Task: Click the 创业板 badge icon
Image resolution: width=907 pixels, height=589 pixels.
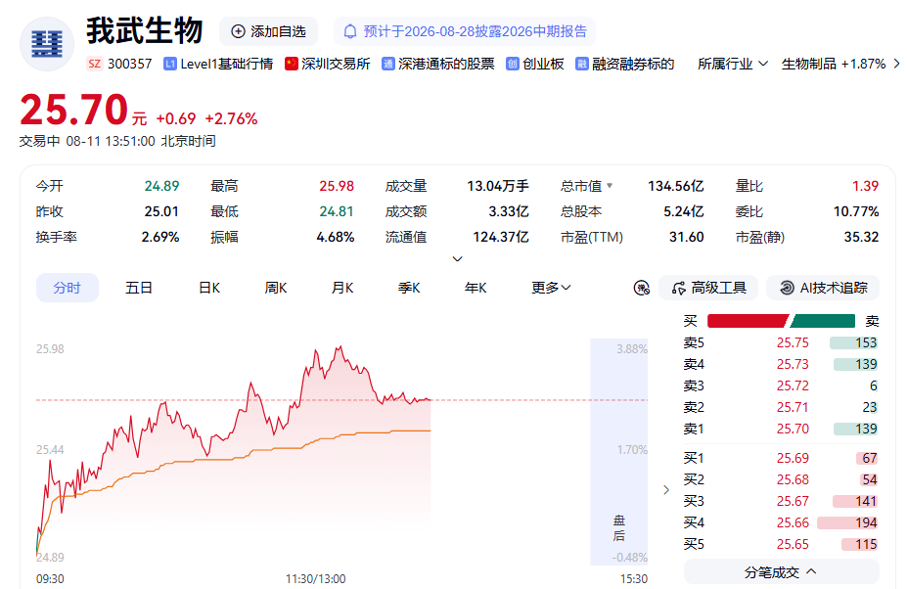Action: pos(512,64)
